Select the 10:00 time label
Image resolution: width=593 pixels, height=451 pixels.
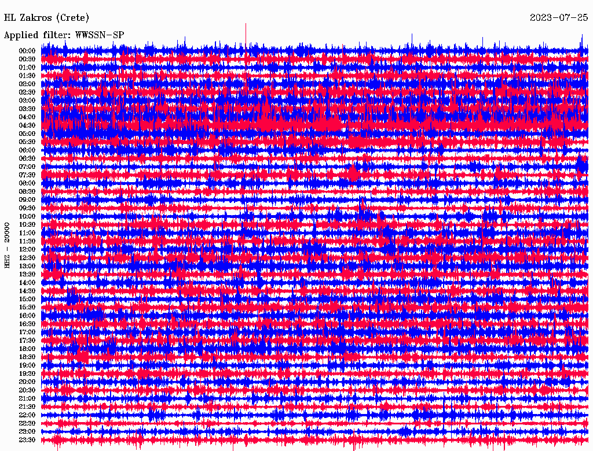point(27,216)
